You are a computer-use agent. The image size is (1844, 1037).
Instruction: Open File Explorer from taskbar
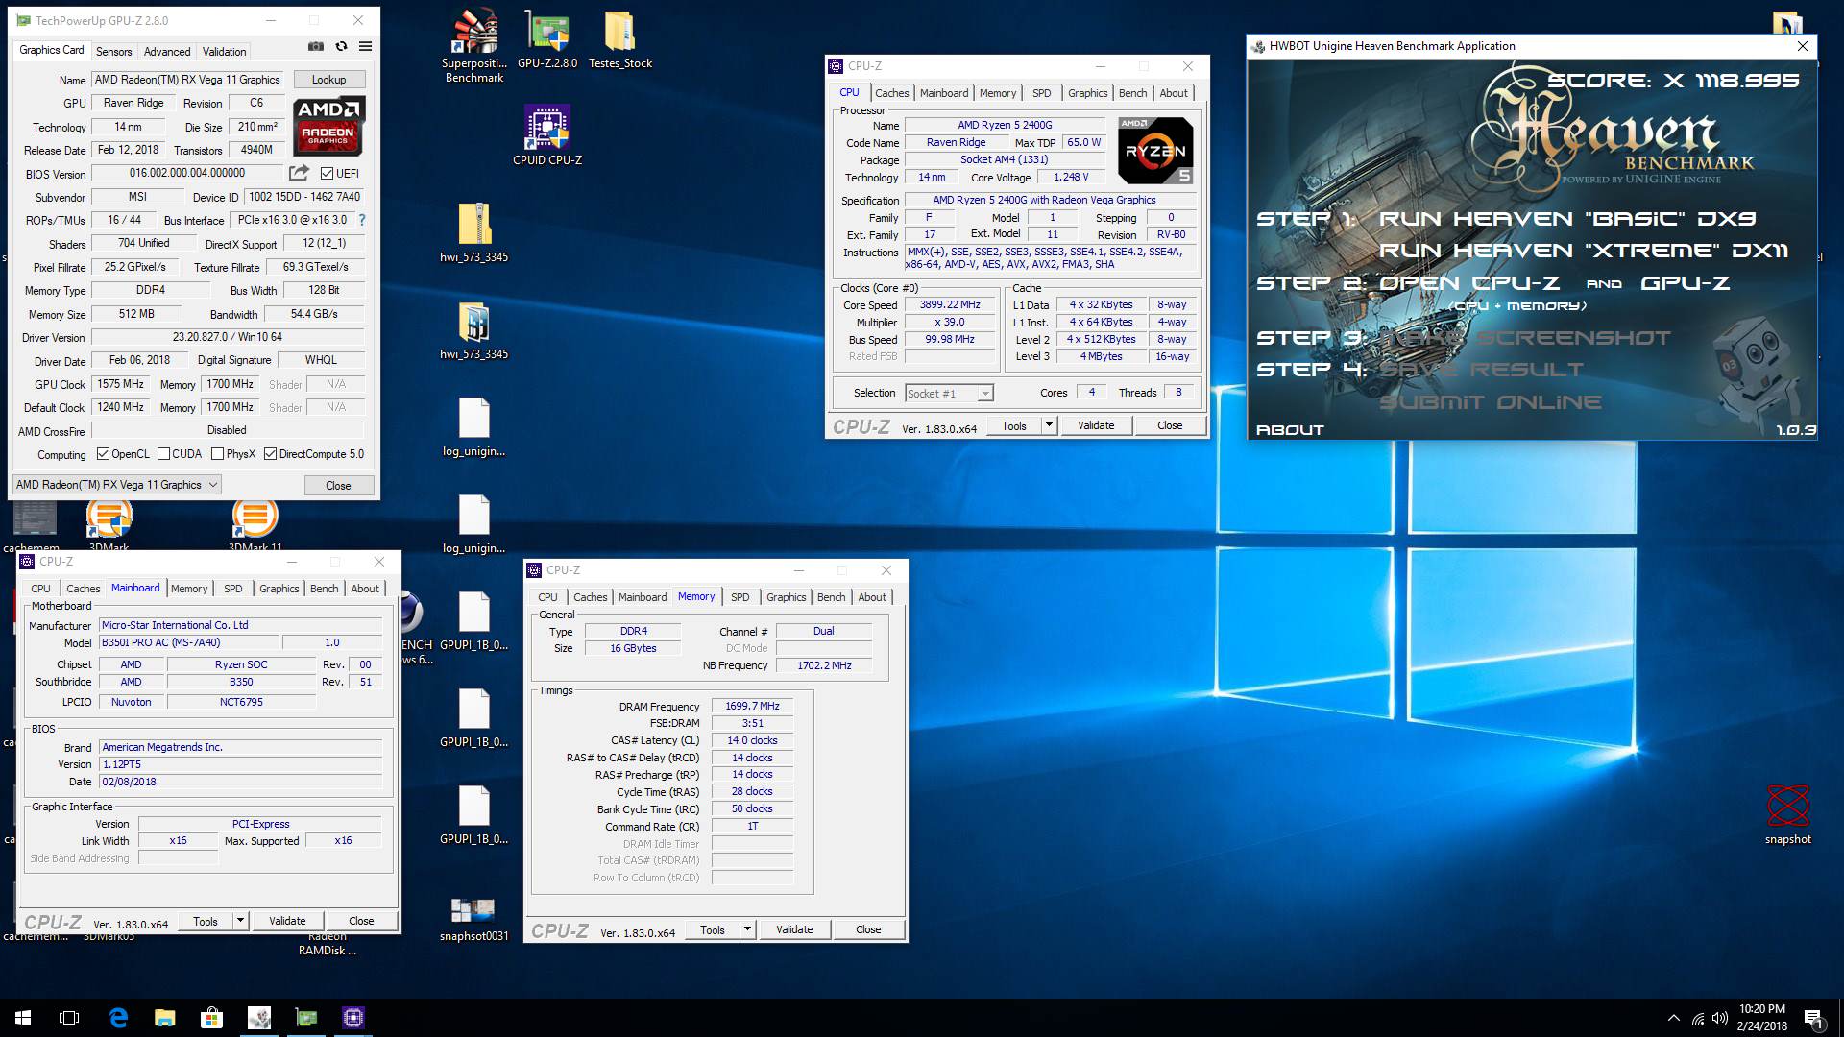coord(164,1018)
